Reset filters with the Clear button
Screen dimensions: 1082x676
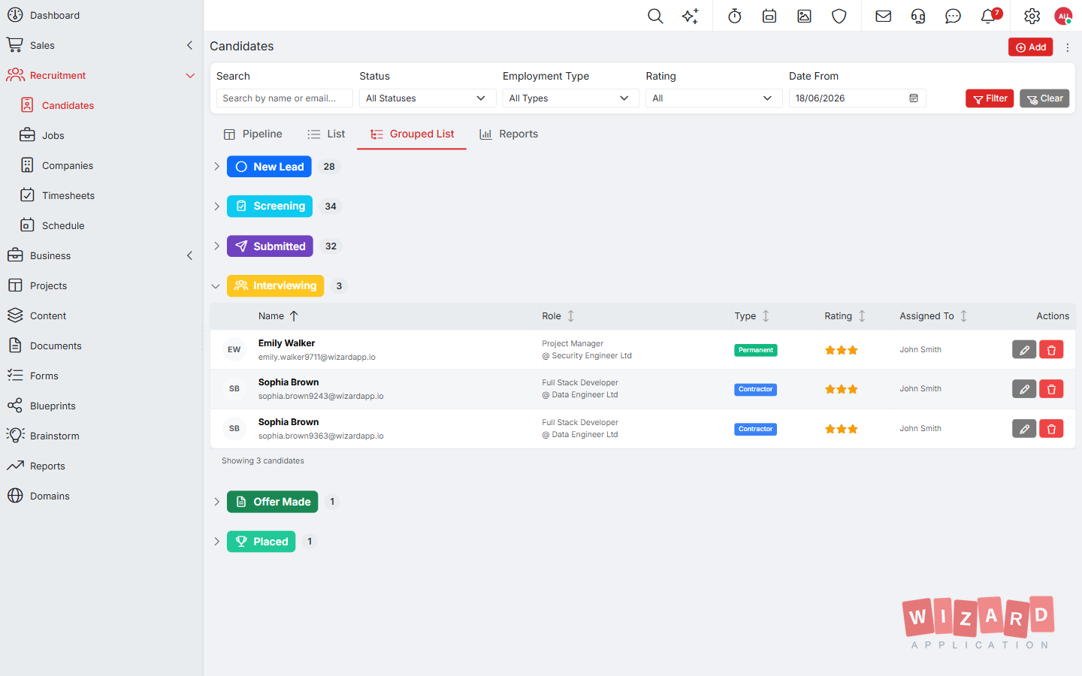point(1044,98)
